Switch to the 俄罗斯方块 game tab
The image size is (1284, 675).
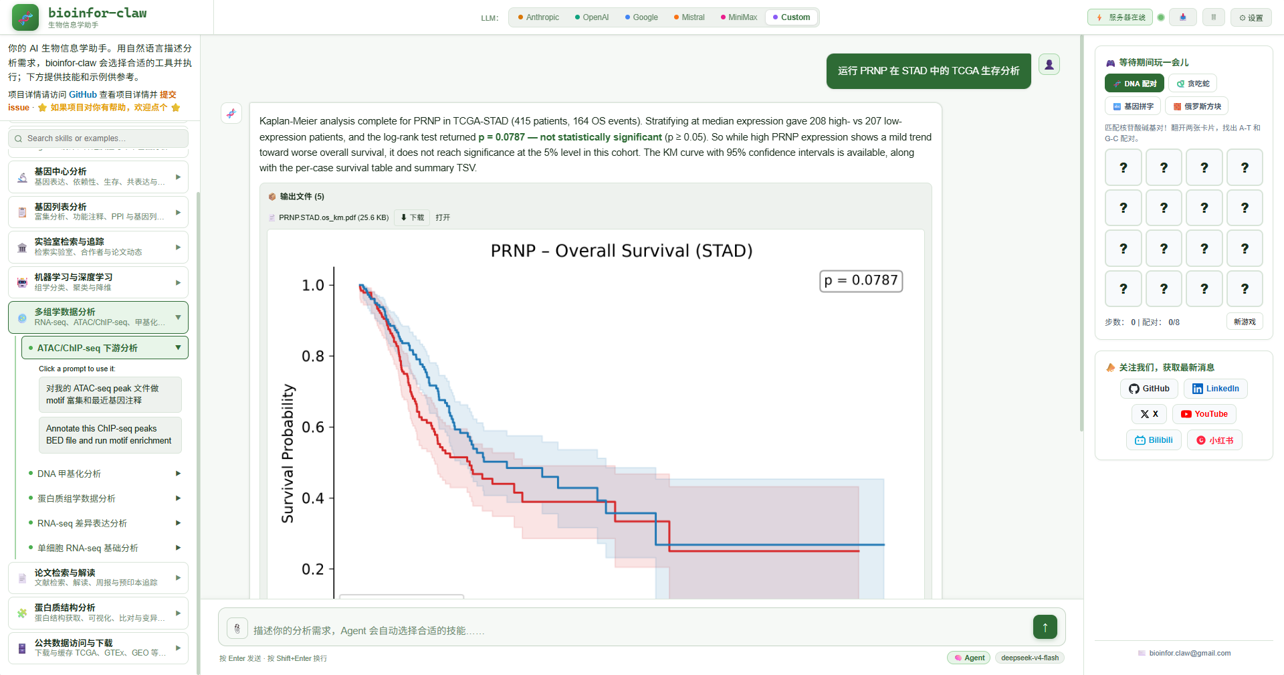coord(1196,106)
